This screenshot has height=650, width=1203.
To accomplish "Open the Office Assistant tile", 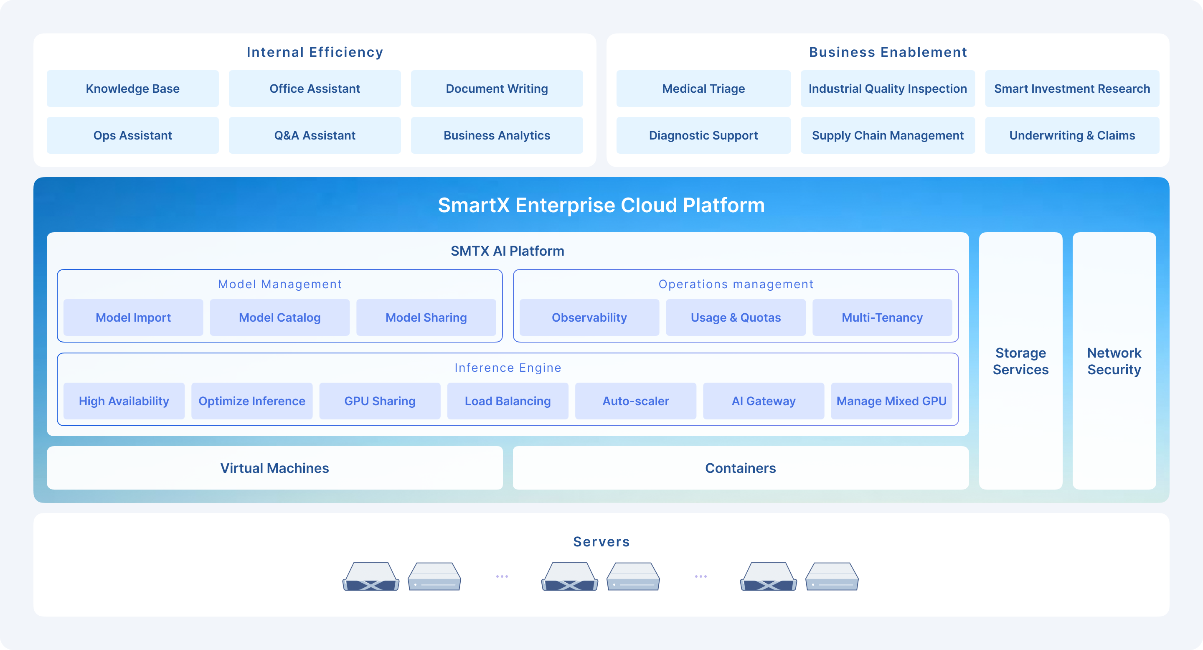I will (x=315, y=89).
